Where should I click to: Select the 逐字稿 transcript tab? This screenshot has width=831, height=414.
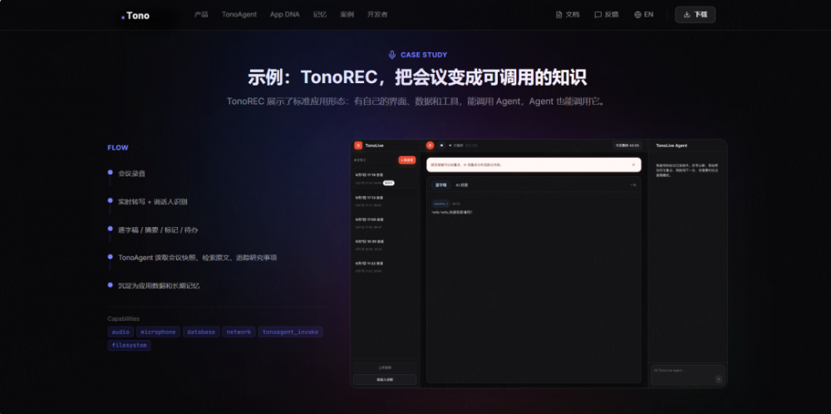[441, 185]
